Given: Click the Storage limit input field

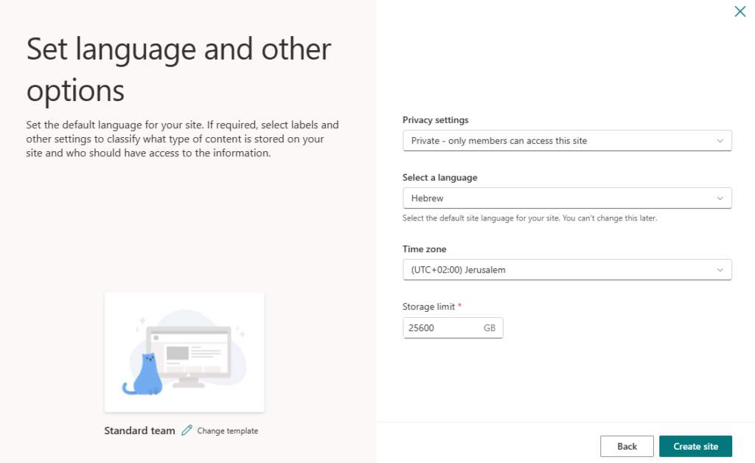Looking at the screenshot, I should click(x=453, y=328).
